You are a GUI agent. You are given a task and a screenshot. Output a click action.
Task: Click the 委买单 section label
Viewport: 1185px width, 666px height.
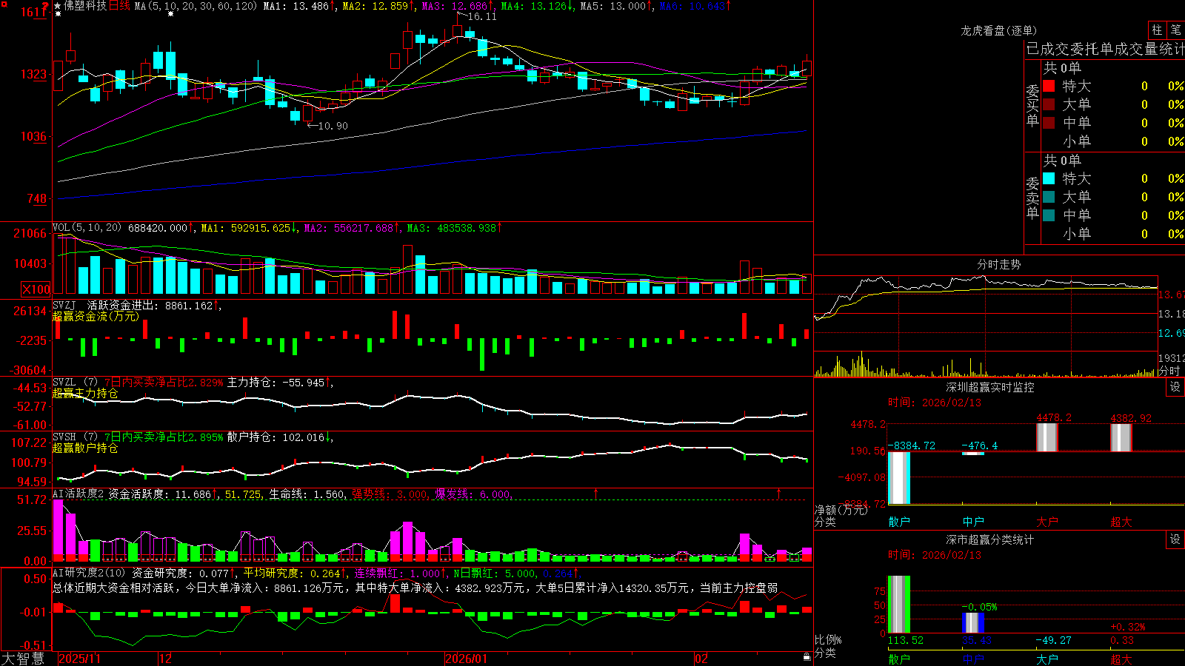[1032, 105]
